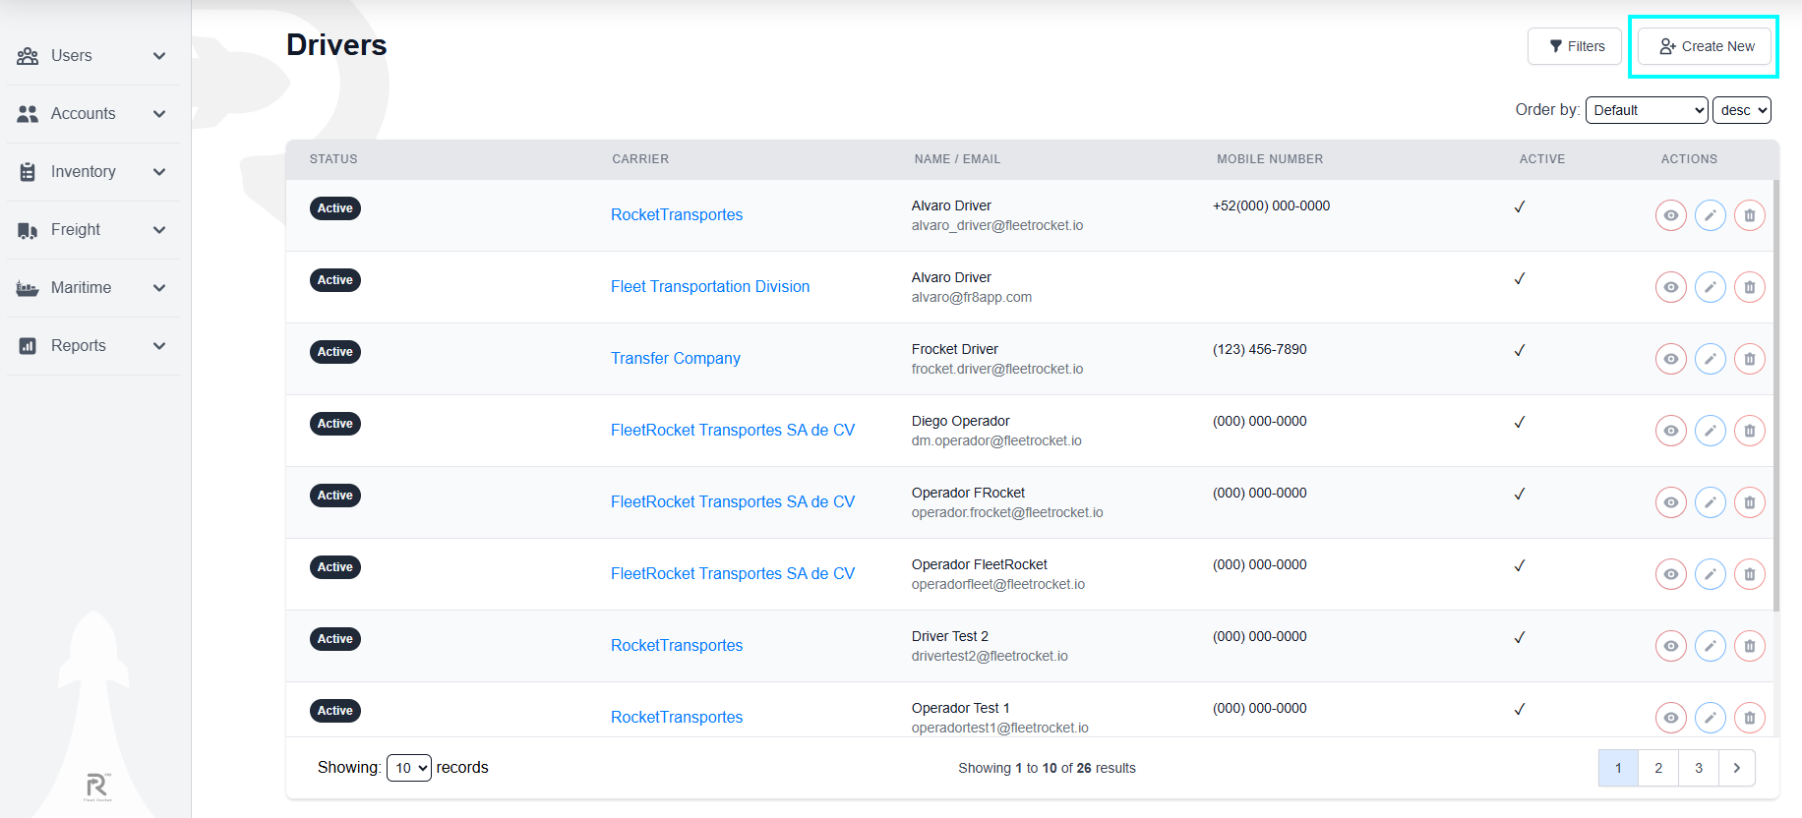1802x818 pixels.
Task: View the Operador FleetRocket record
Action: point(1670,574)
